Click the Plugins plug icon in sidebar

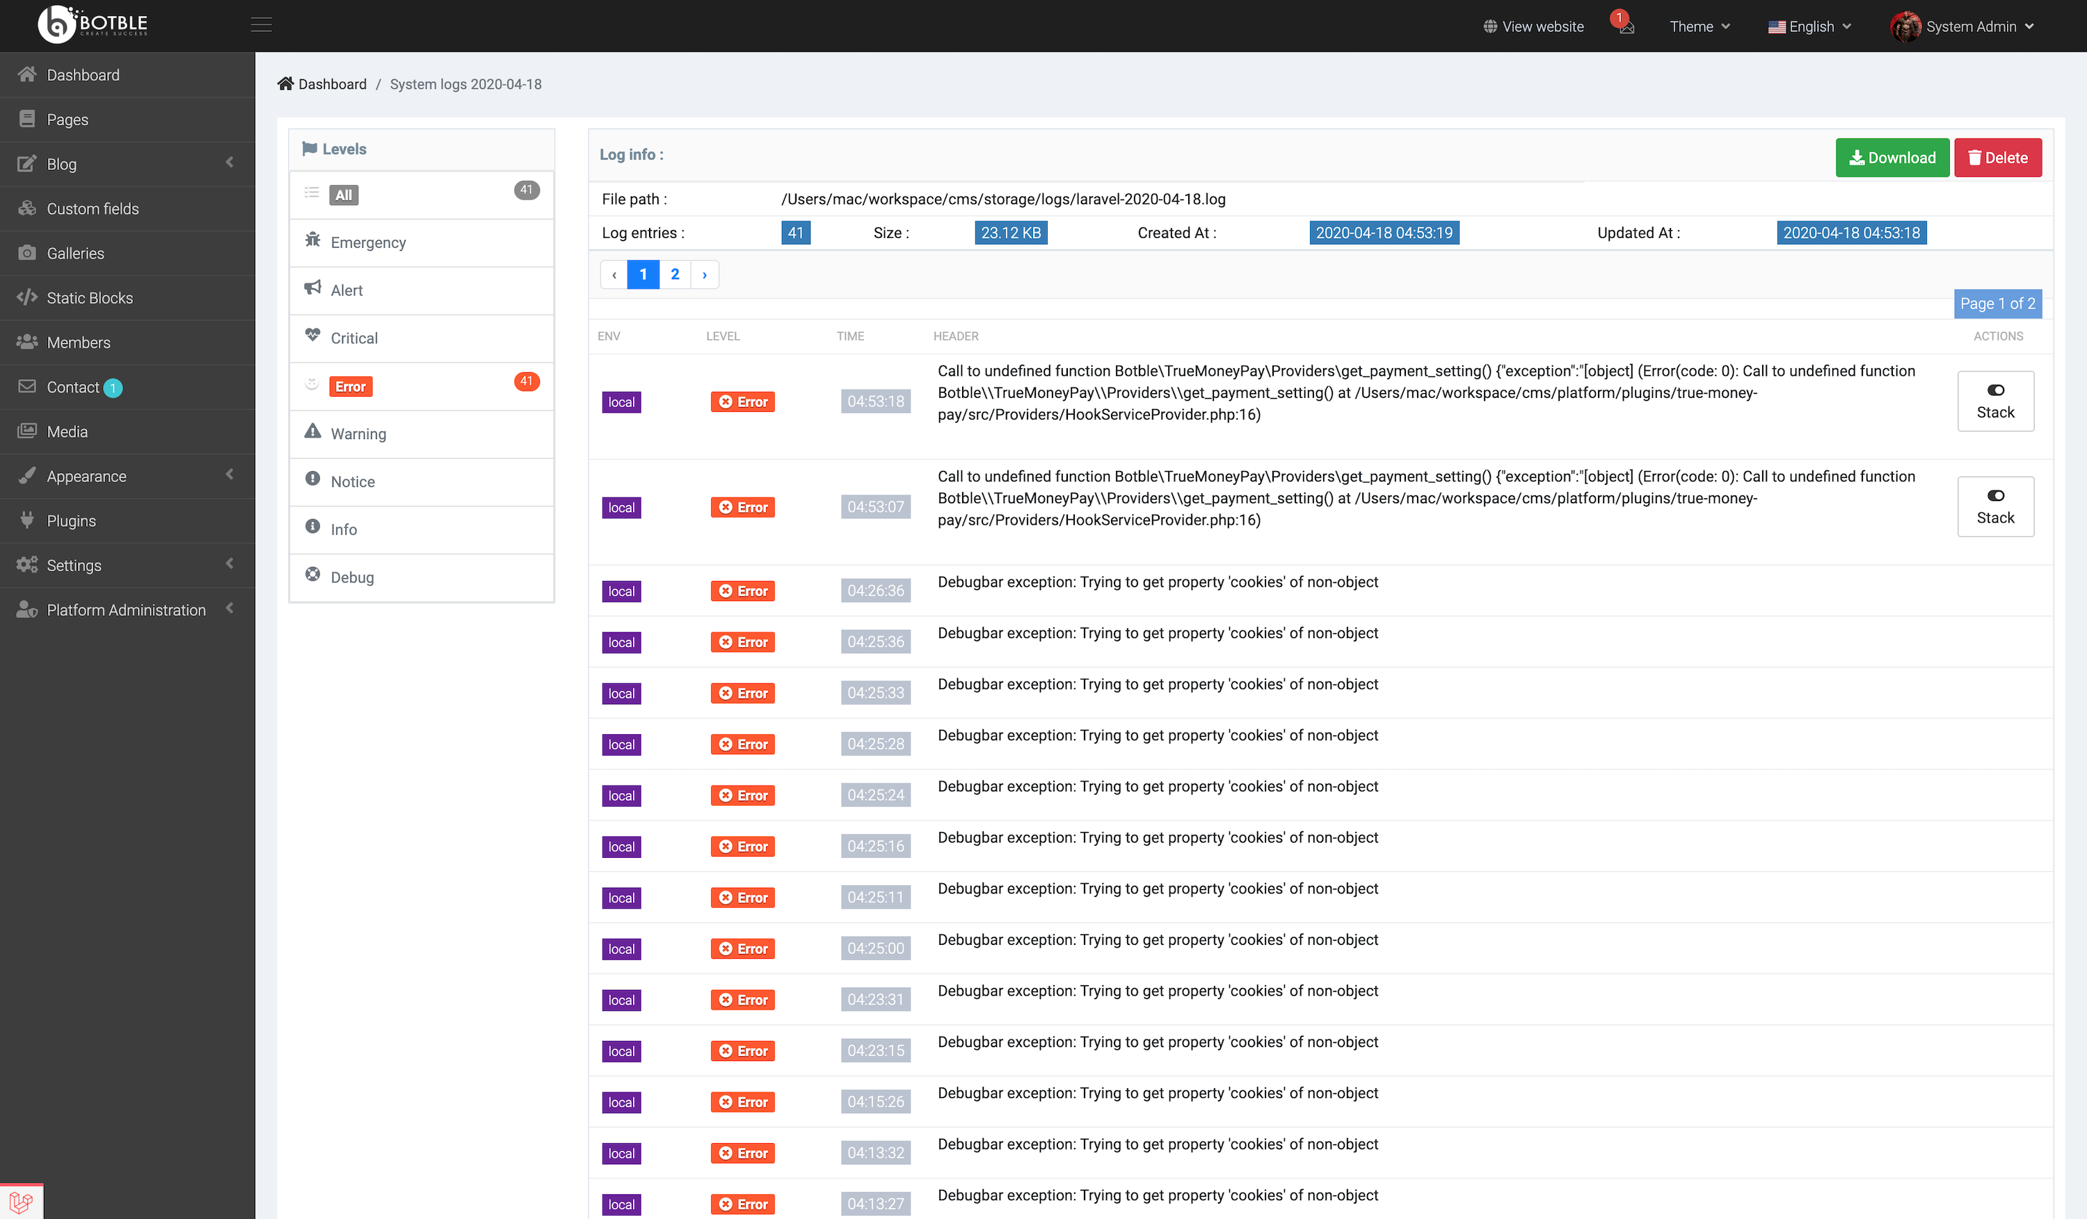(x=27, y=520)
